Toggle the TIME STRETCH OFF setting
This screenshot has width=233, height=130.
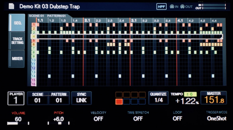(138, 116)
